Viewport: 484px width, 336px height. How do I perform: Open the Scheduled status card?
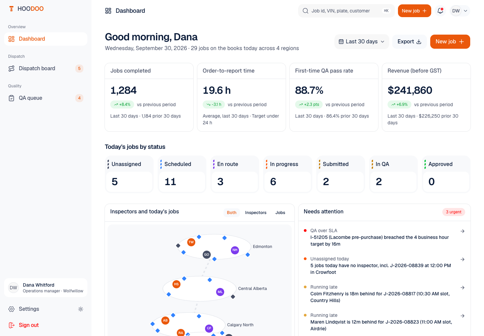[182, 174]
